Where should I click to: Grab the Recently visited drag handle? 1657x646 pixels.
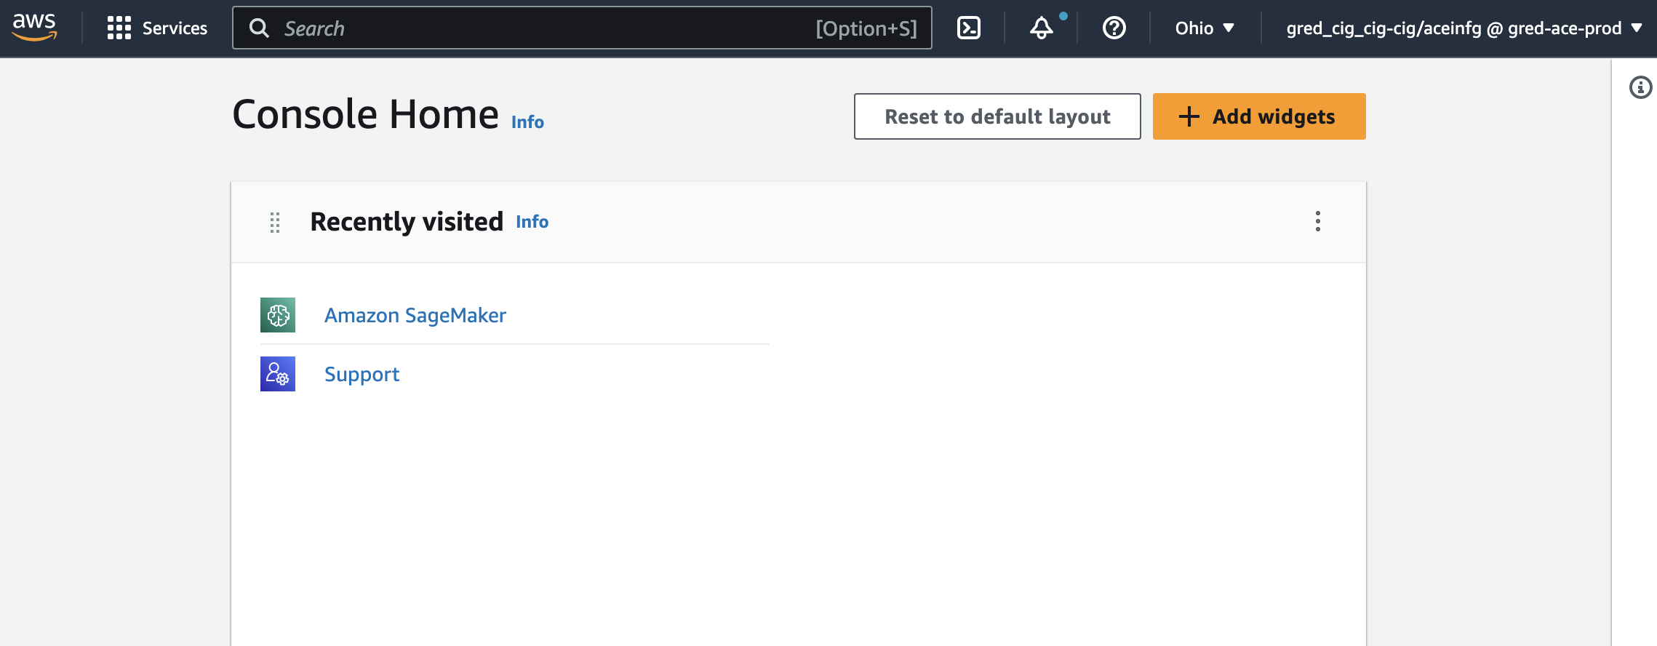pyautogui.click(x=275, y=222)
